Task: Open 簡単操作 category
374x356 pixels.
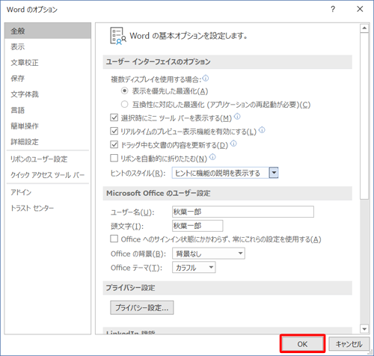Action: [48, 126]
